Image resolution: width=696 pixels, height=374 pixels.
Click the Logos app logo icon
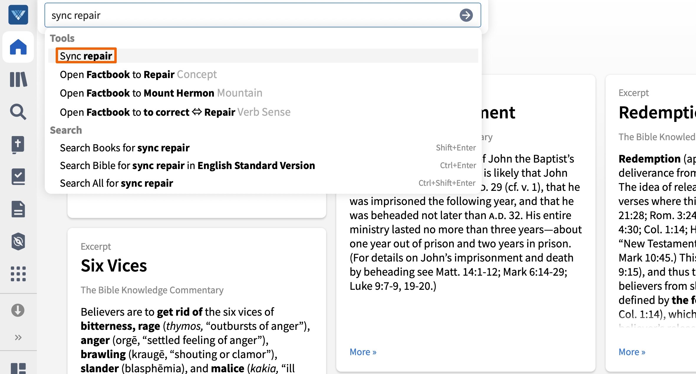click(x=18, y=15)
